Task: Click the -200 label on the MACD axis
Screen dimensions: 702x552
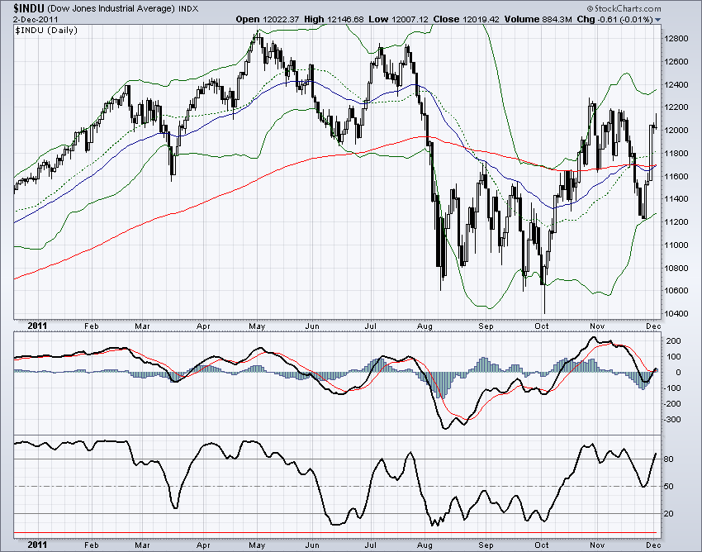Action: pyautogui.click(x=672, y=404)
